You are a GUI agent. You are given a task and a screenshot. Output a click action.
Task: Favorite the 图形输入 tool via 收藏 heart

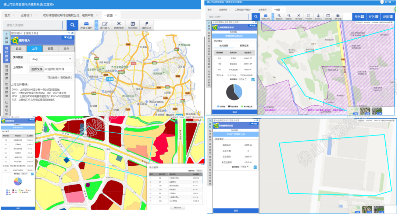click(x=68, y=38)
